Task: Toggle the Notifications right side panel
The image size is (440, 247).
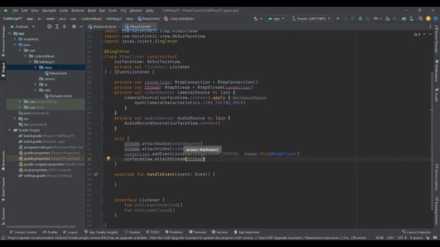Action: click(x=437, y=71)
